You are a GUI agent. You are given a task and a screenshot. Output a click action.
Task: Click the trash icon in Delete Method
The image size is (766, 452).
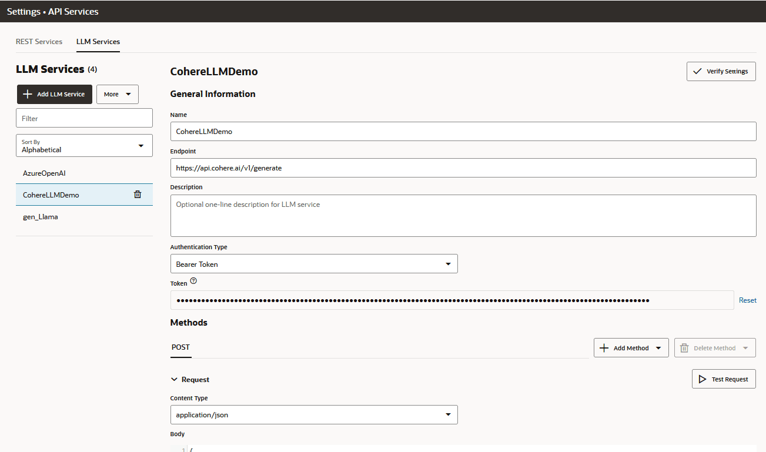pyautogui.click(x=684, y=347)
